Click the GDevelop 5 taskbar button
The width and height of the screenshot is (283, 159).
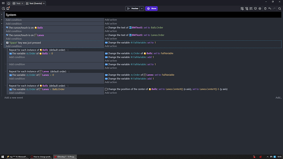(65, 157)
